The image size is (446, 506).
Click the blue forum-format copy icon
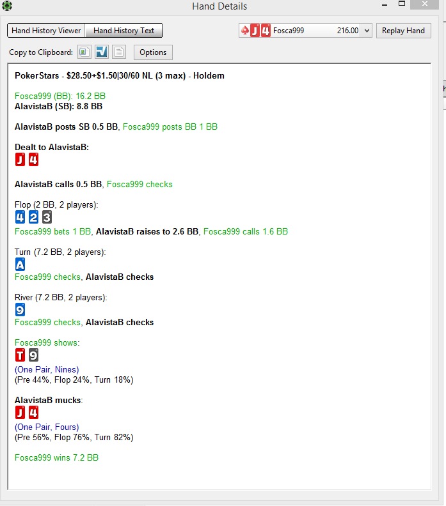(102, 52)
